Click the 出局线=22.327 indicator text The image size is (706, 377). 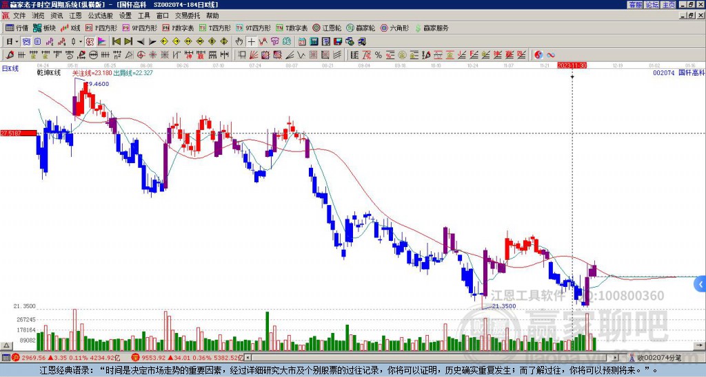point(133,73)
